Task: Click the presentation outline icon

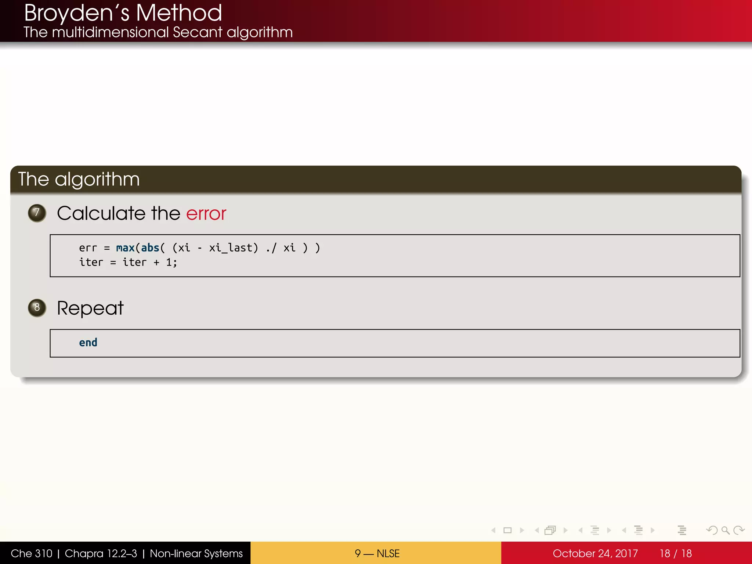Action: [x=682, y=530]
